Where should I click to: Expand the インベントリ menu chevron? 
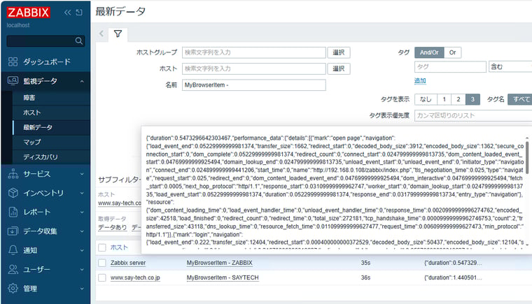(x=82, y=193)
